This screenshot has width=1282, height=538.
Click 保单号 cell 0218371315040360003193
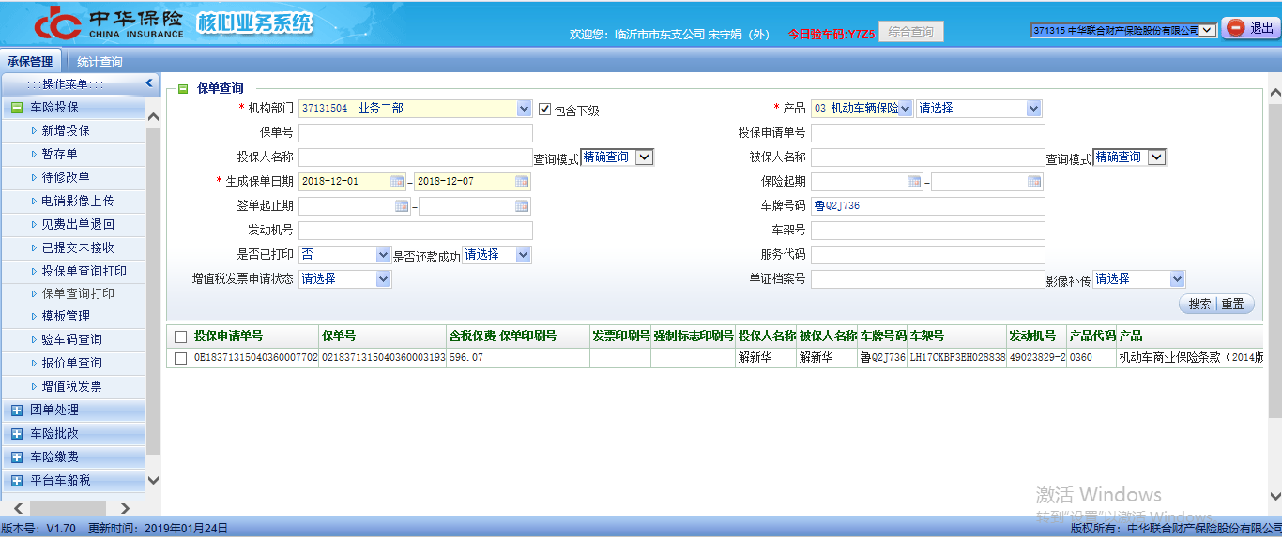(383, 358)
